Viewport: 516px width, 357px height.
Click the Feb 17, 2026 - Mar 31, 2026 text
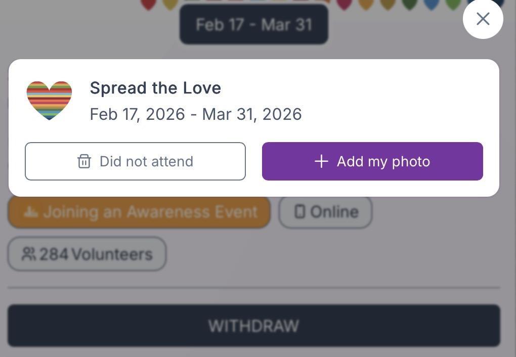pos(196,114)
